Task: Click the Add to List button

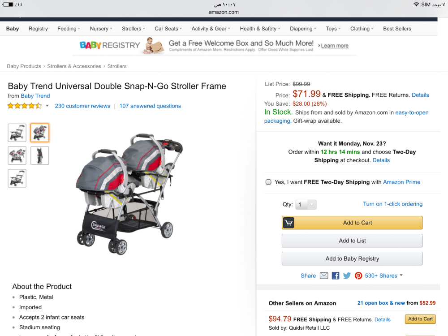Action: 352,241
